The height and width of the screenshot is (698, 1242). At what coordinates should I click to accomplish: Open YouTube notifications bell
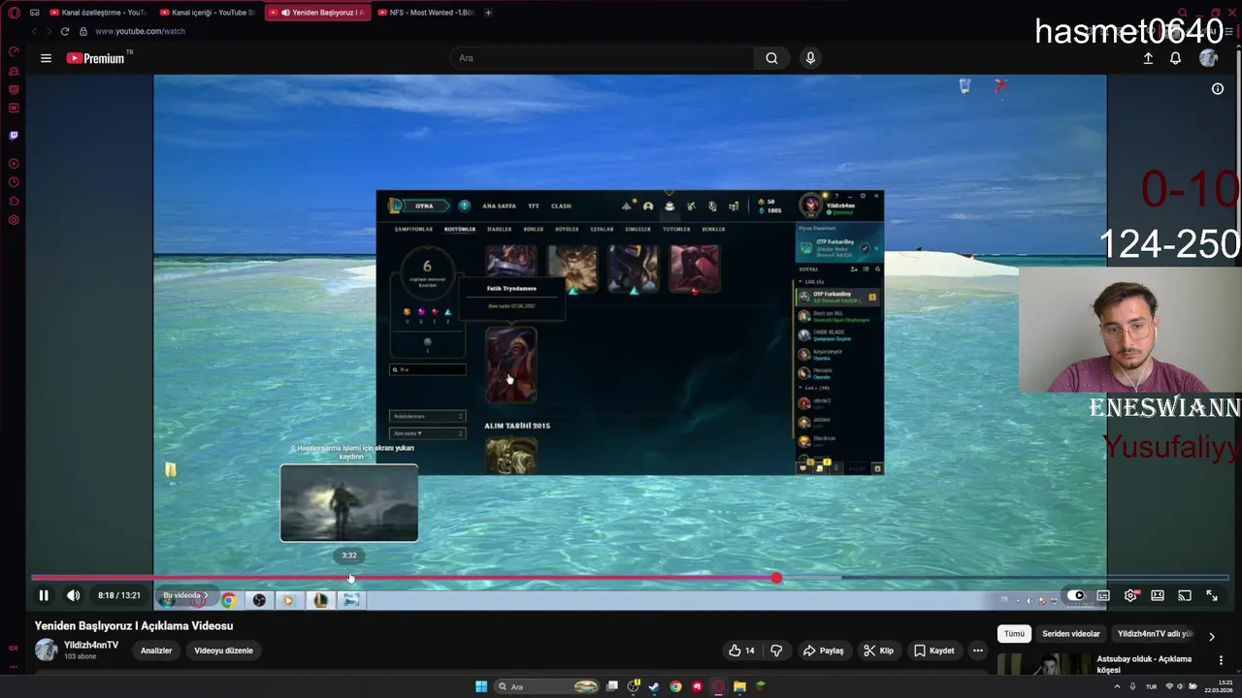pyautogui.click(x=1175, y=58)
